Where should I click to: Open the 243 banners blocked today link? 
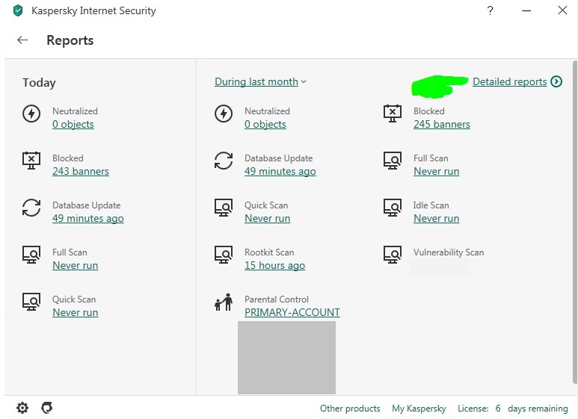80,171
